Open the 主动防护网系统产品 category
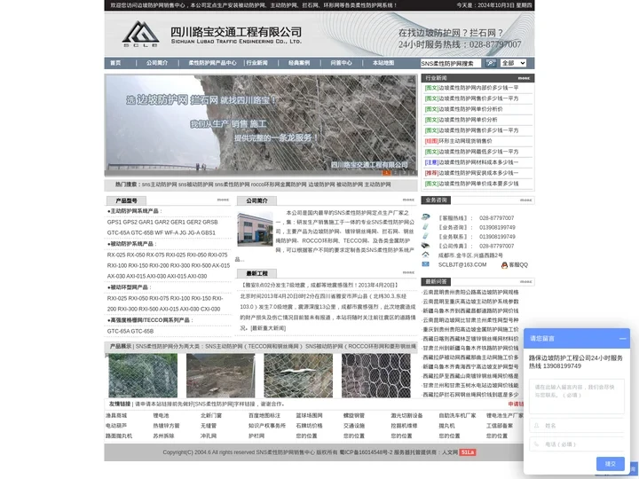639x479 pixels. coord(134,211)
